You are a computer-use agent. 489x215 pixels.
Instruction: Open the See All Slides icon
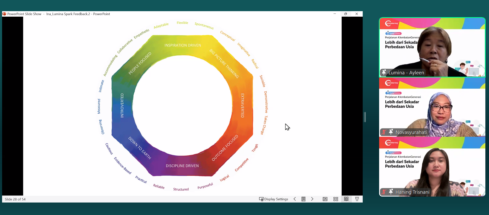[x=304, y=199]
